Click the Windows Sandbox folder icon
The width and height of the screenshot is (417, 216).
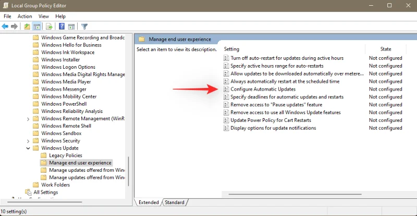pos(35,133)
